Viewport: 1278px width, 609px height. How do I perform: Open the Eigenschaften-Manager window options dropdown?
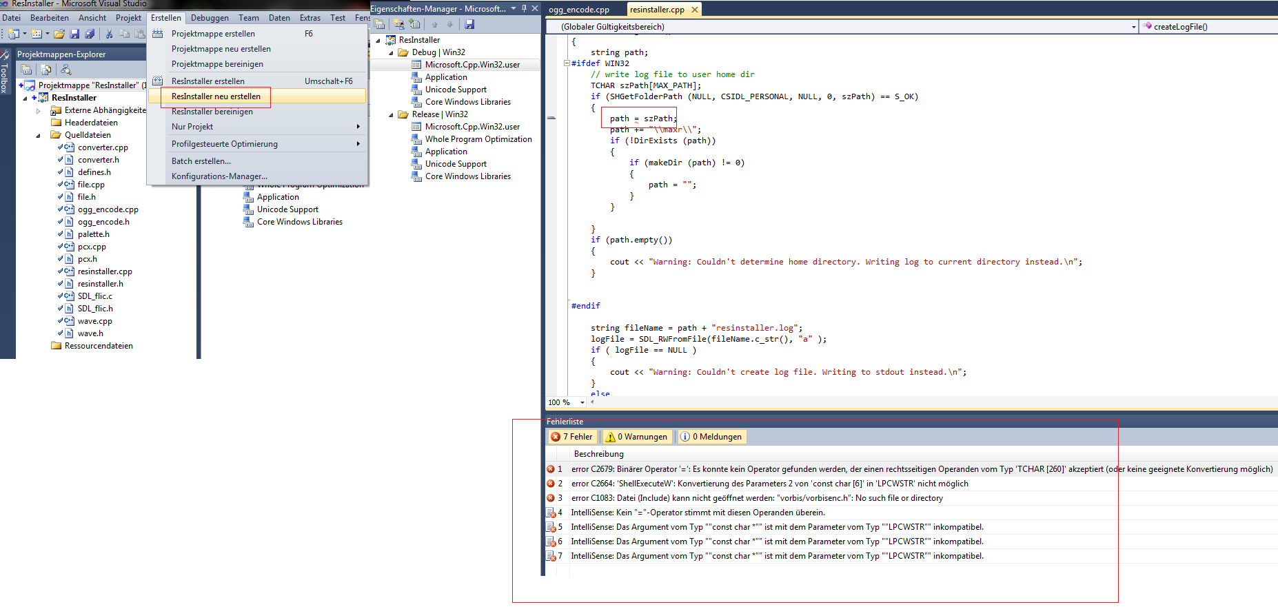(x=514, y=8)
